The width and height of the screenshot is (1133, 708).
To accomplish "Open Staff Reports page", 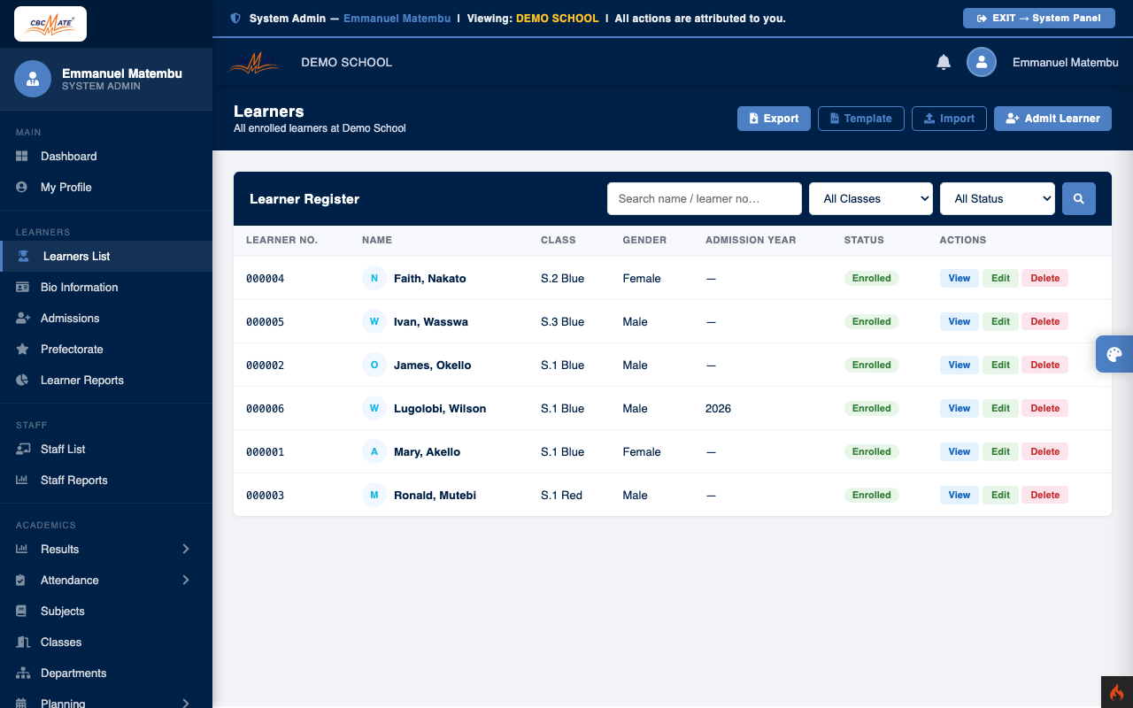I will point(106,480).
